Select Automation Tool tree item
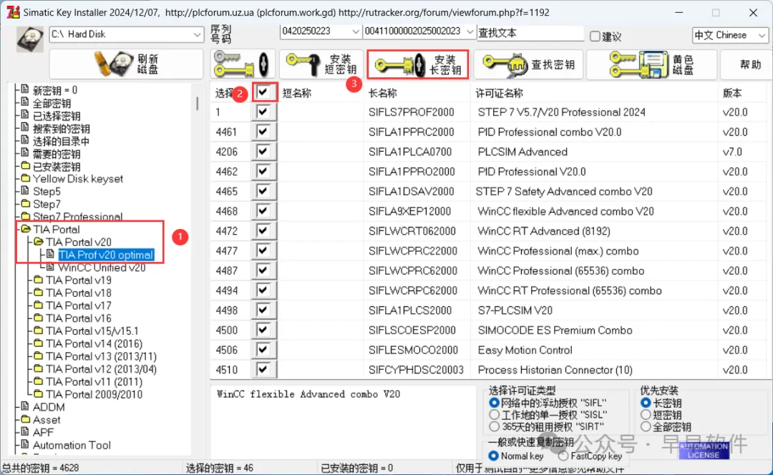The height and width of the screenshot is (475, 773). (x=72, y=445)
